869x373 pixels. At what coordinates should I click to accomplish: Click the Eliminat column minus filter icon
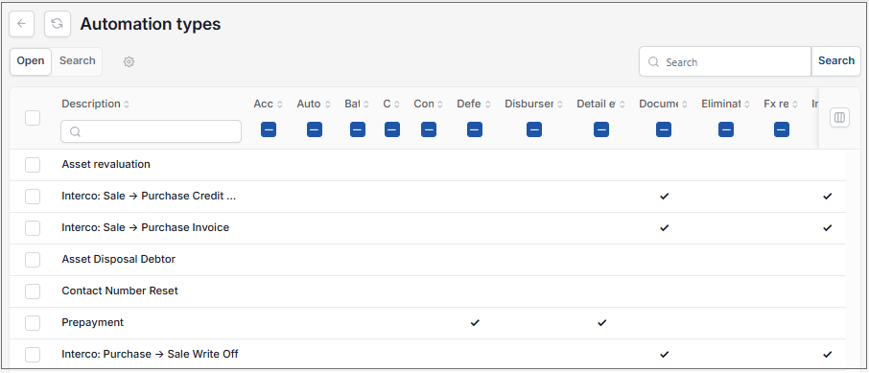[x=726, y=129]
